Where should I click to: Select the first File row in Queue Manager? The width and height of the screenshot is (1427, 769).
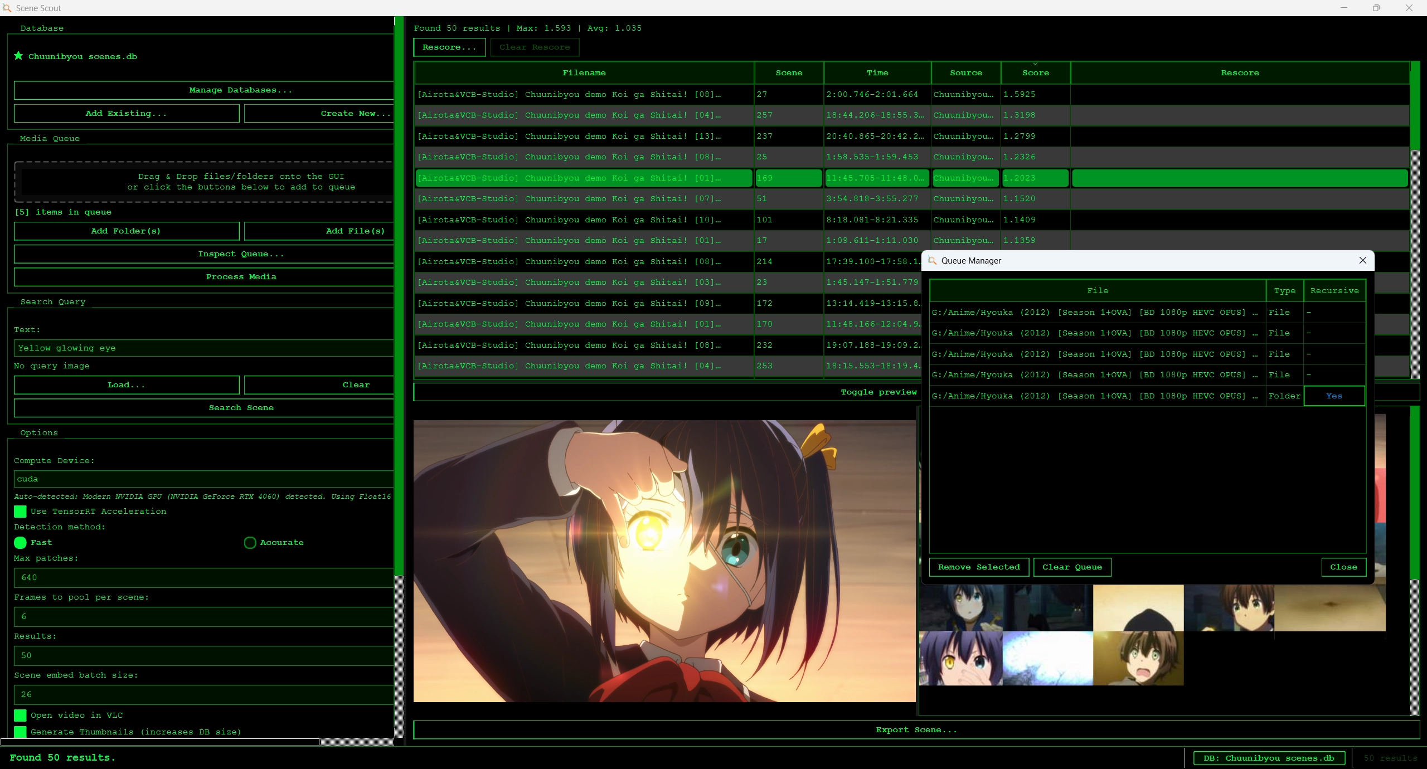[1148, 312]
